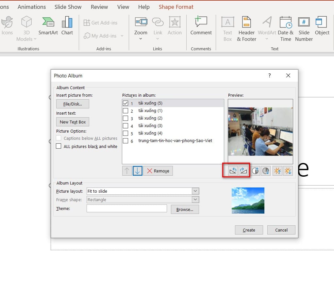The image size is (334, 307).
Task: Move selected picture down in list
Action: click(x=138, y=171)
